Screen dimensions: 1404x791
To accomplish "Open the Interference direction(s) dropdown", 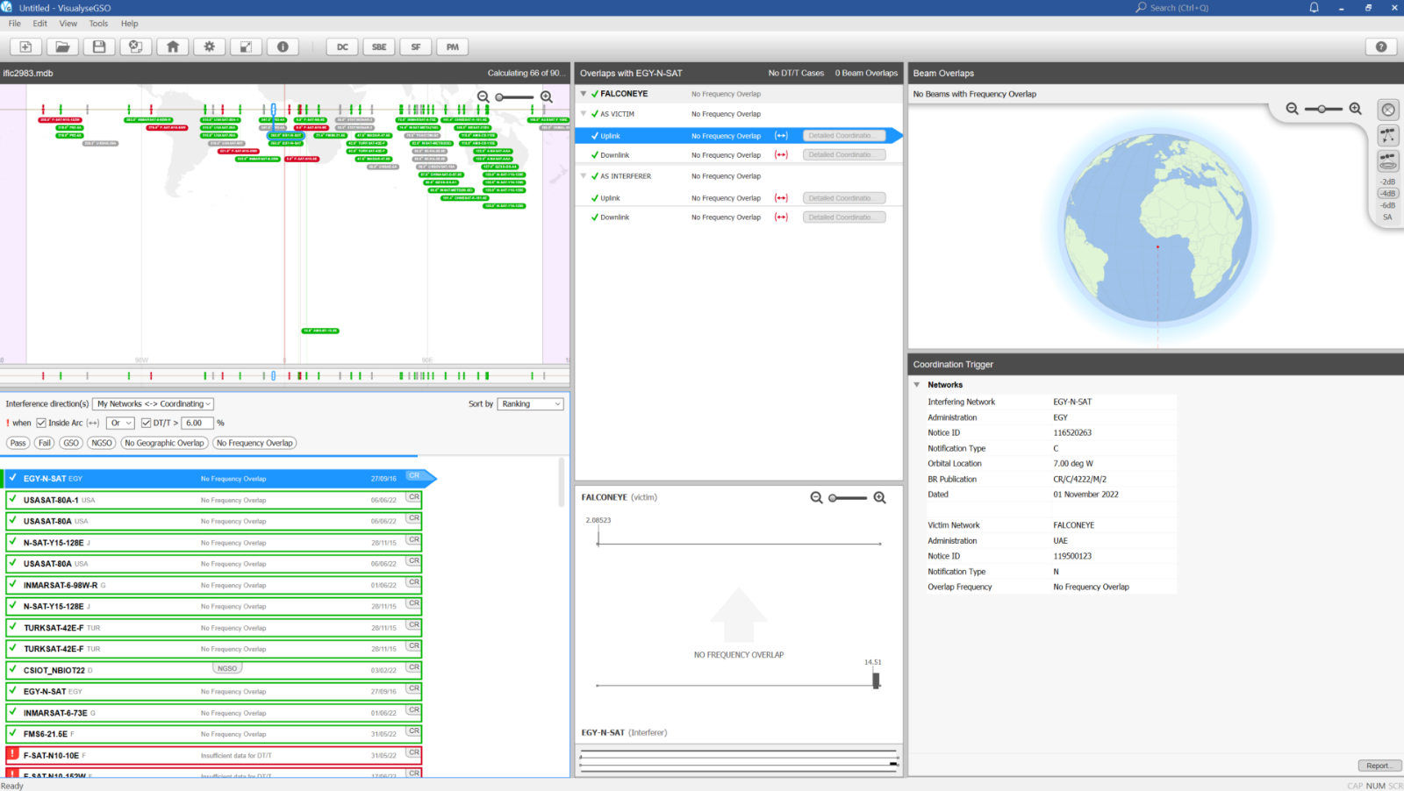I will [x=153, y=404].
